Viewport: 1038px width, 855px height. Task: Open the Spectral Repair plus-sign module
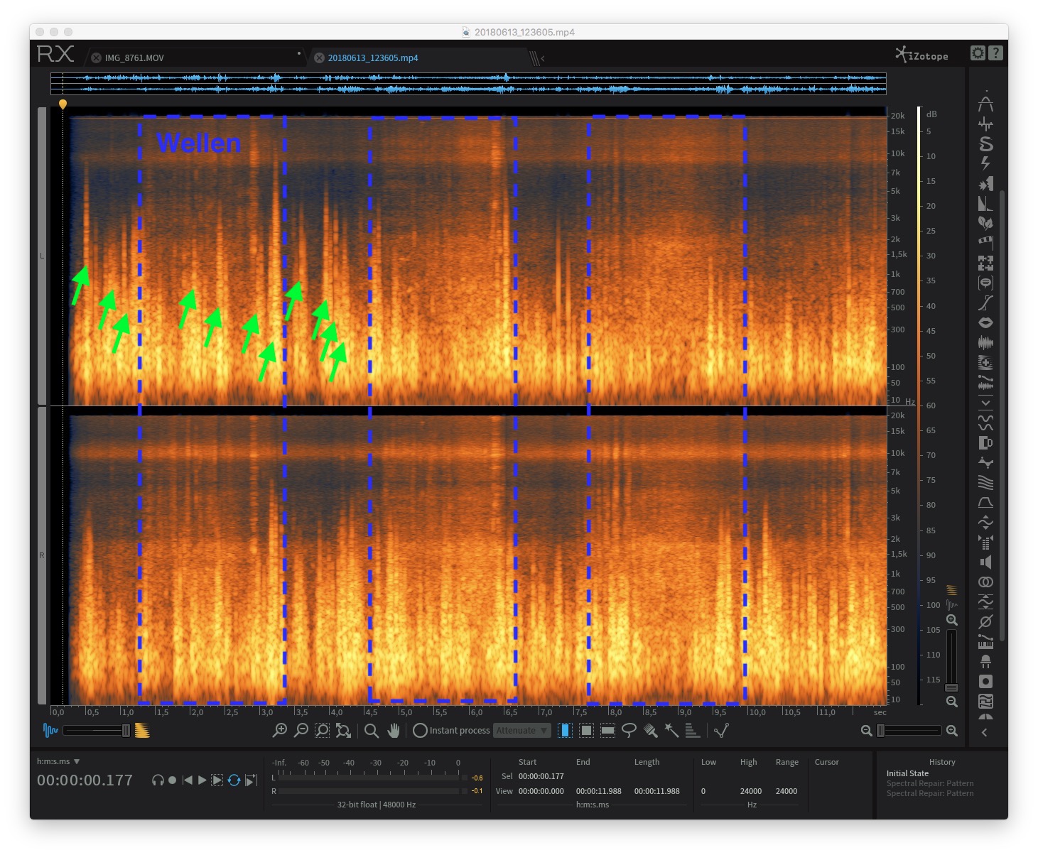click(985, 363)
